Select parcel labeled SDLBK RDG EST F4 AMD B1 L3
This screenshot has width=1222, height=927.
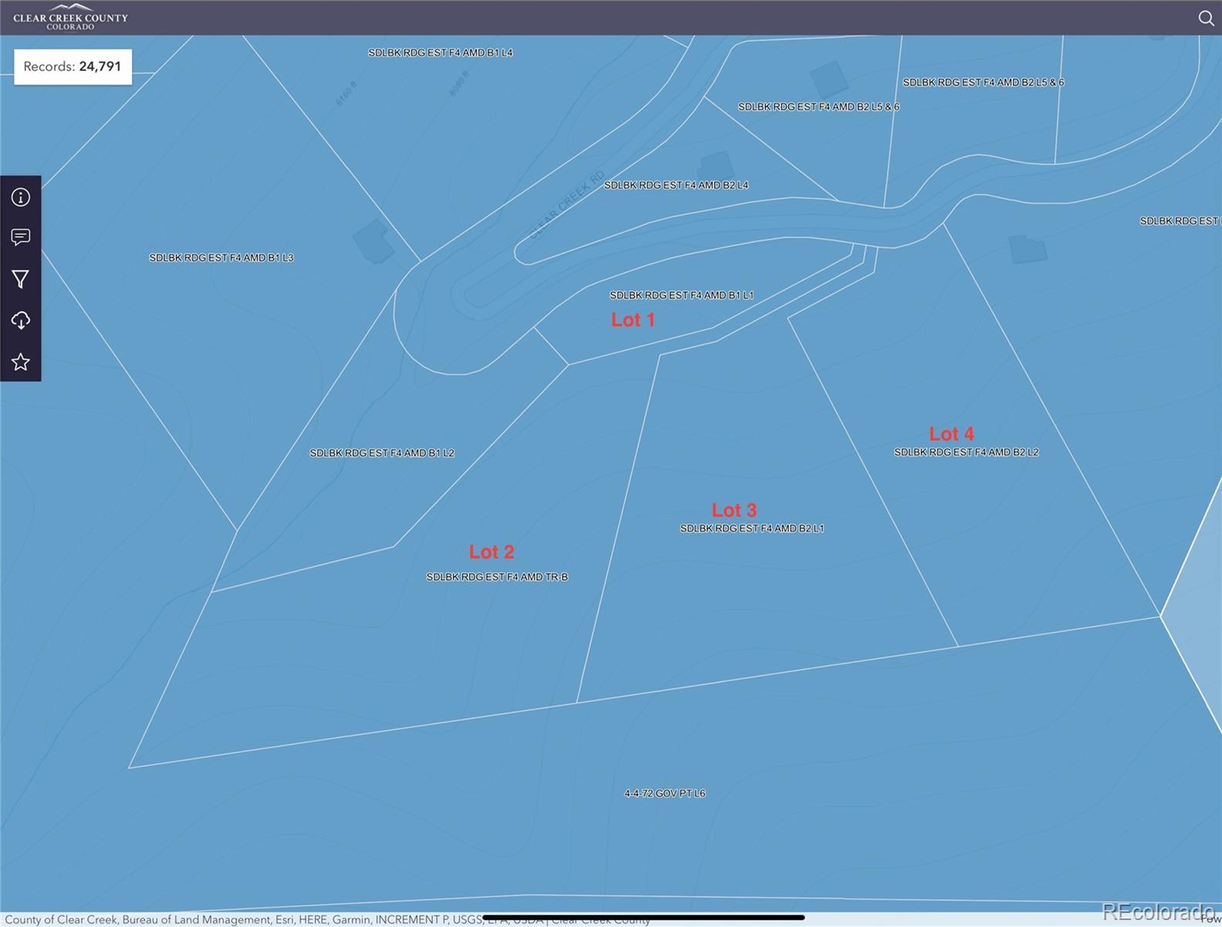[221, 258]
